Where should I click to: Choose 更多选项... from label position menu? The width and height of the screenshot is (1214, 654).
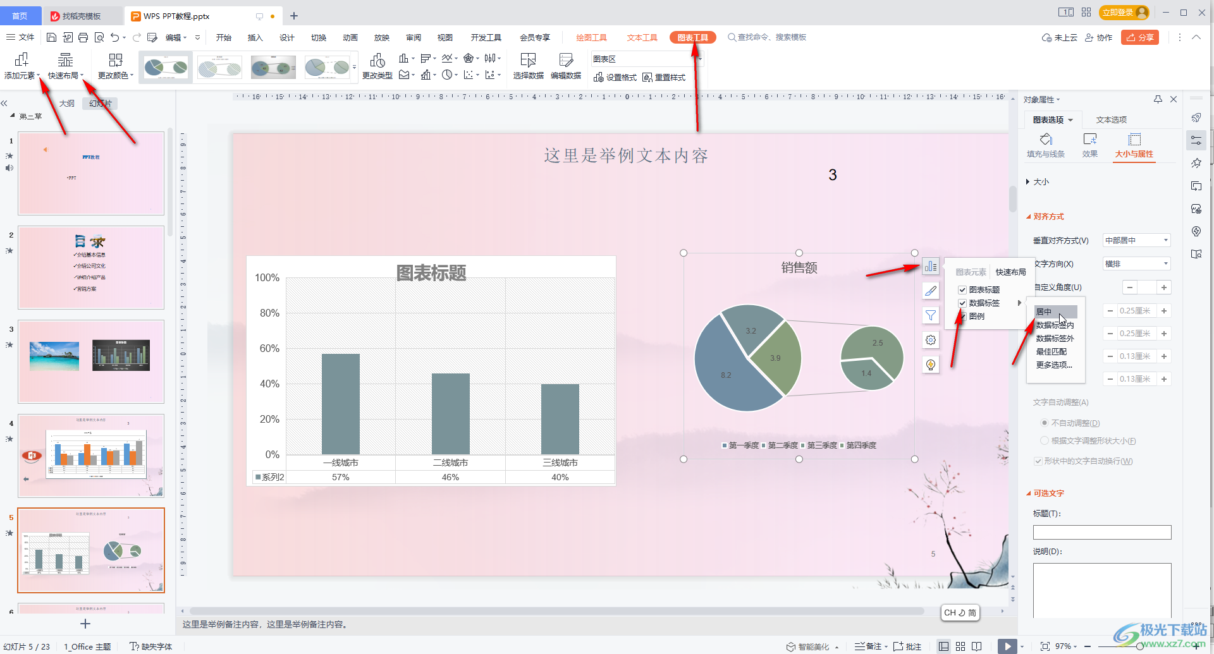click(x=1054, y=365)
